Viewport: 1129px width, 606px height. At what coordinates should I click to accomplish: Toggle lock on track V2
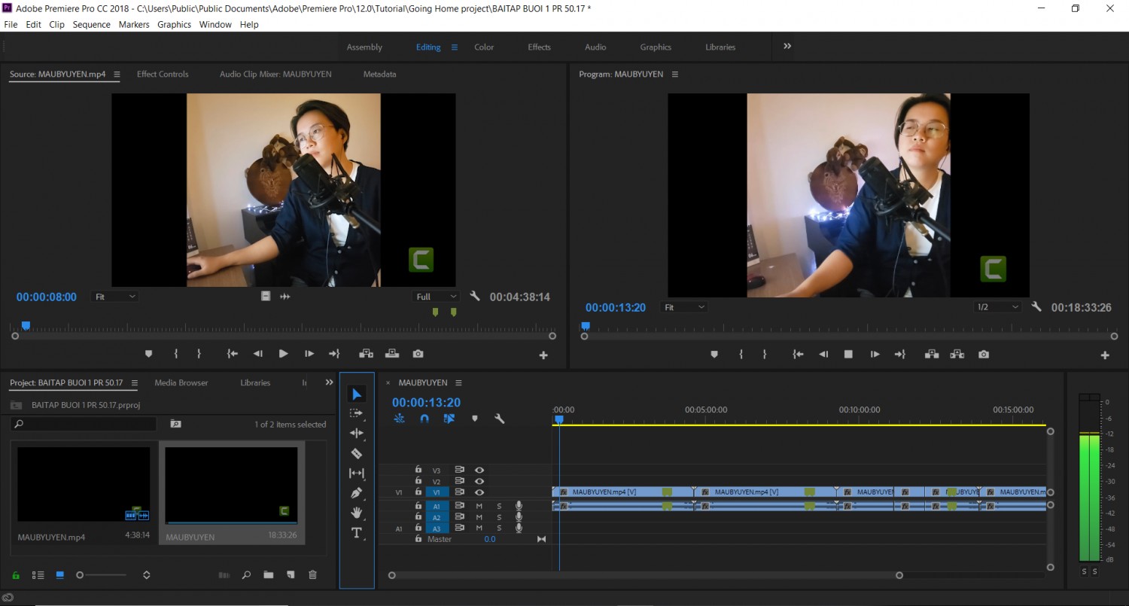[x=418, y=481]
